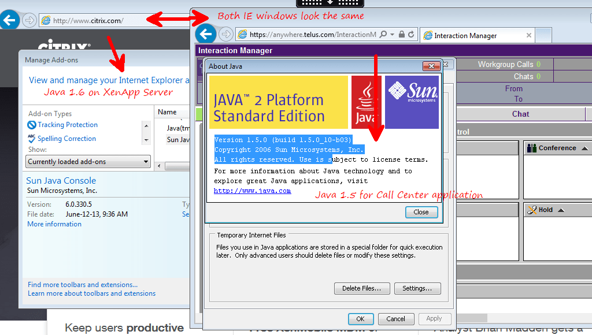
Task: Click OK in Java Control Panel
Action: (361, 319)
